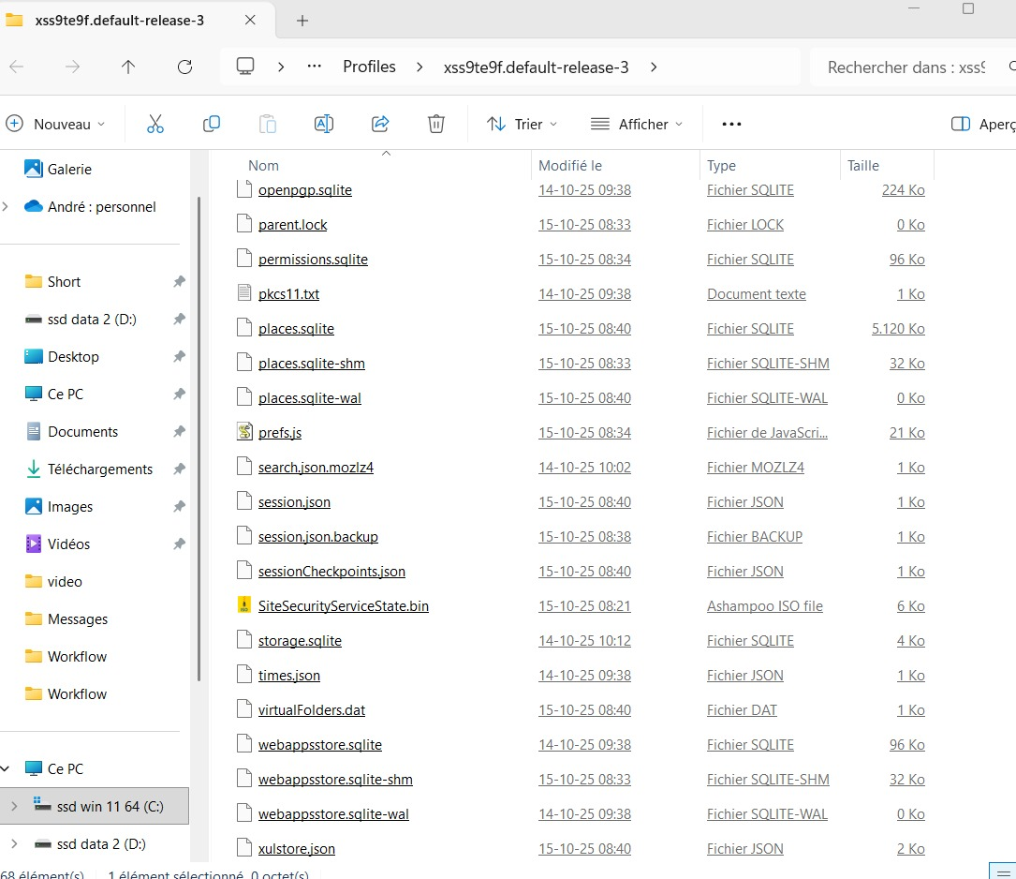Open the three-dots more options menu

coord(731,124)
